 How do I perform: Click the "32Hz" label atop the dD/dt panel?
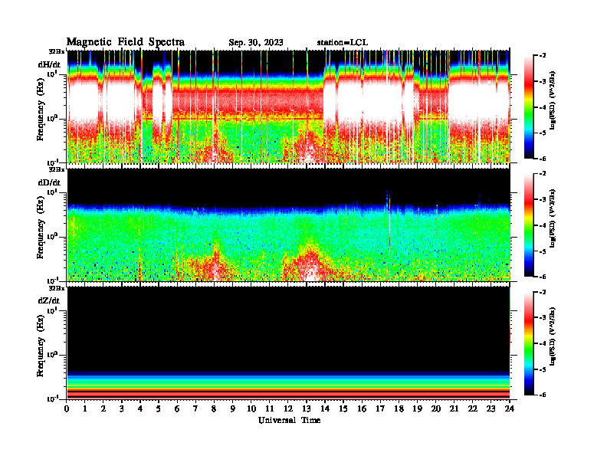(56, 169)
